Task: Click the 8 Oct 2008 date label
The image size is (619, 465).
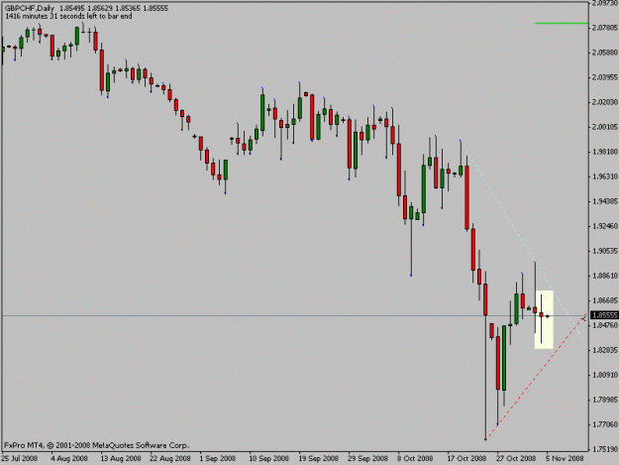Action: click(x=415, y=459)
